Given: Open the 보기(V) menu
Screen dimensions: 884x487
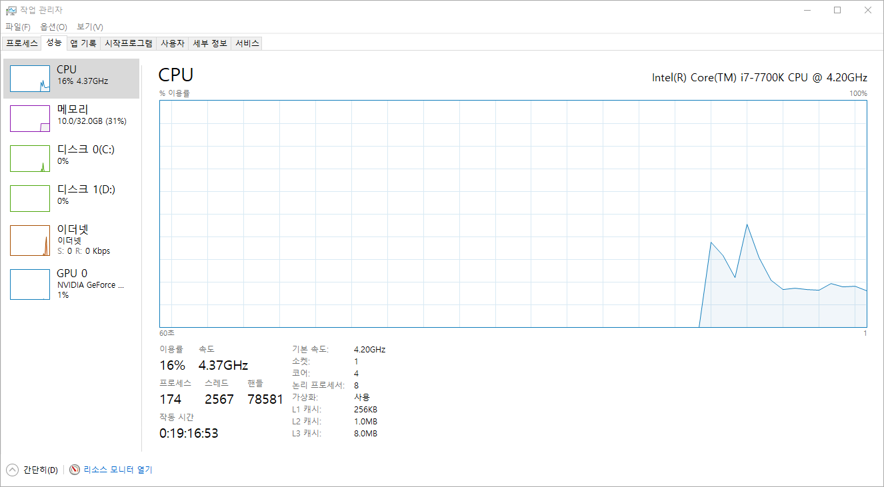Looking at the screenshot, I should coord(89,27).
